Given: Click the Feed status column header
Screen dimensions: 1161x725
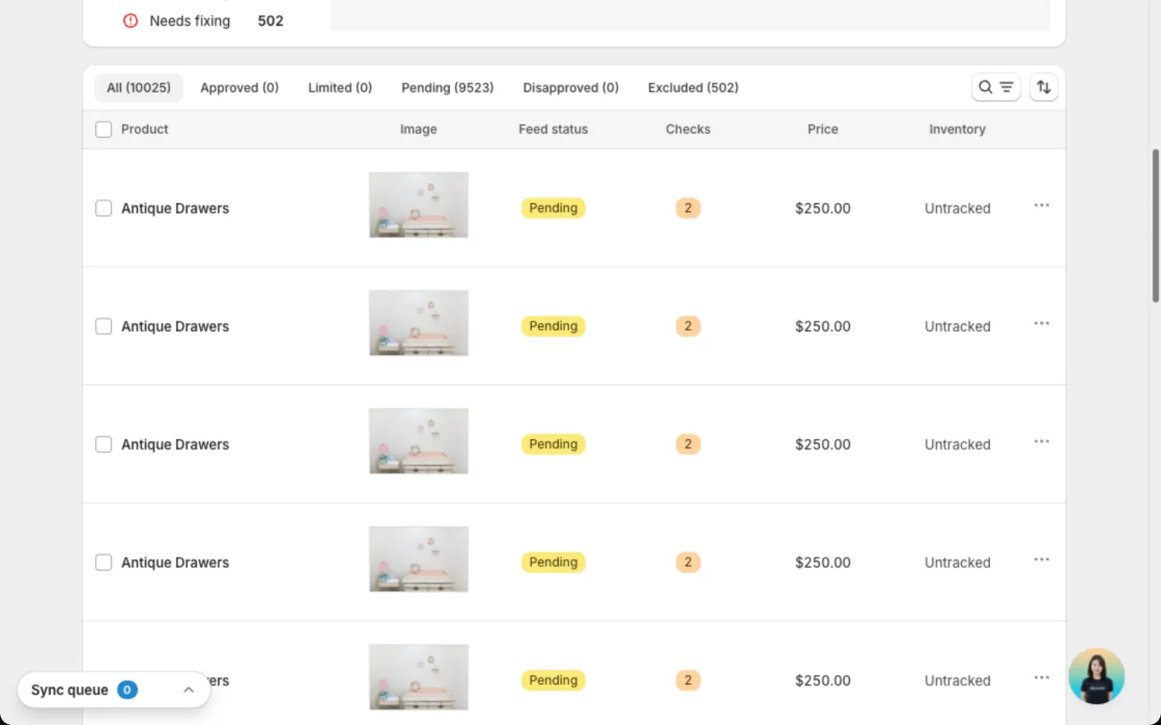Looking at the screenshot, I should [553, 129].
